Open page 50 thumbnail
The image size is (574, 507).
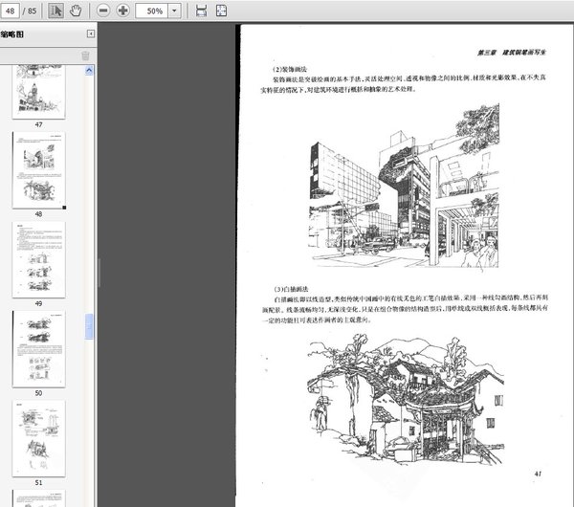click(x=39, y=349)
